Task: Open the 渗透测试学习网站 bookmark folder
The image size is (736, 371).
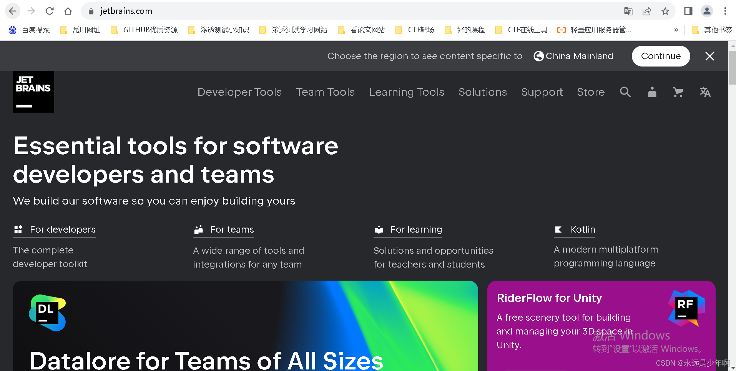Action: pyautogui.click(x=293, y=30)
